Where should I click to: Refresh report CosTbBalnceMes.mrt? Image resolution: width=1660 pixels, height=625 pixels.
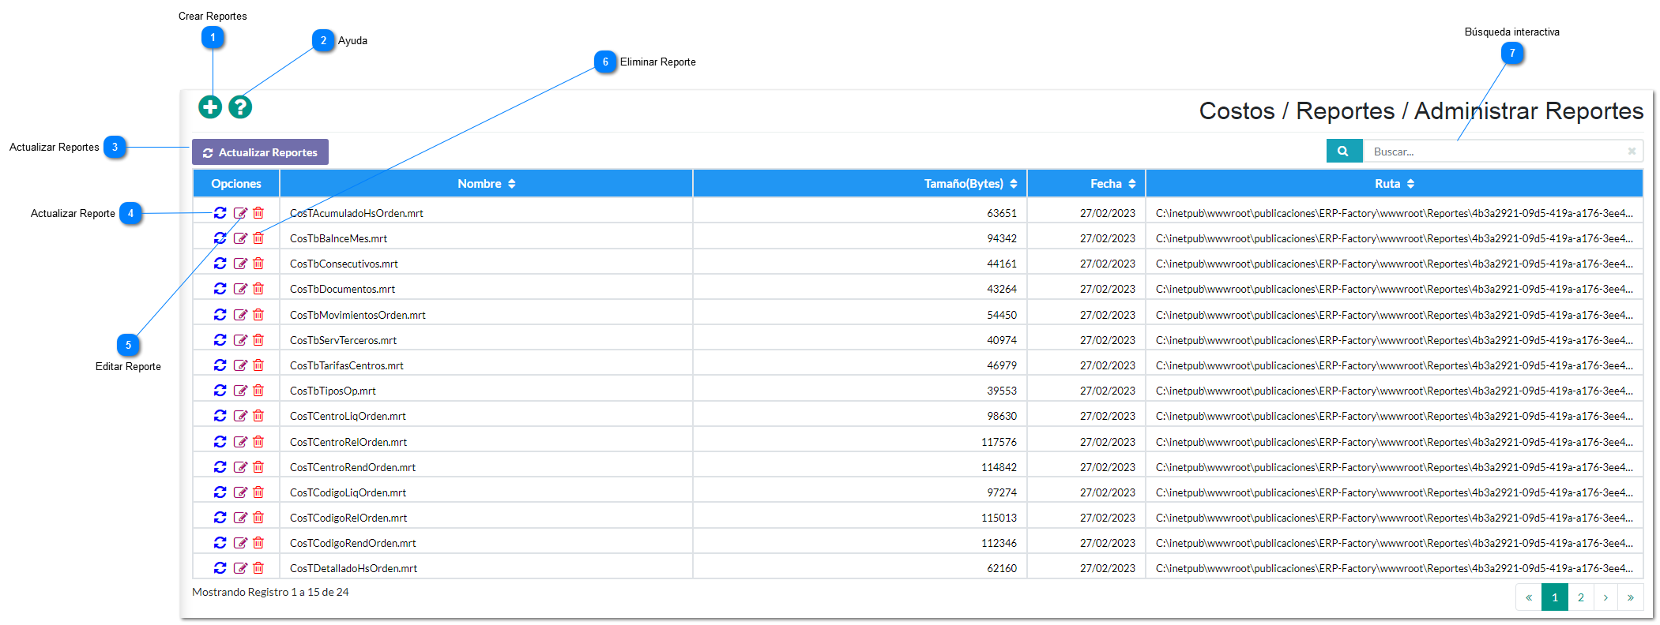coord(220,238)
